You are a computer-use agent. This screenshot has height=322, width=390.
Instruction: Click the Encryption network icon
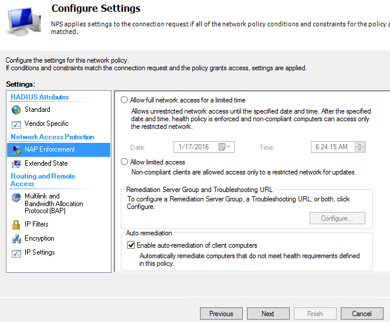pyautogui.click(x=16, y=239)
